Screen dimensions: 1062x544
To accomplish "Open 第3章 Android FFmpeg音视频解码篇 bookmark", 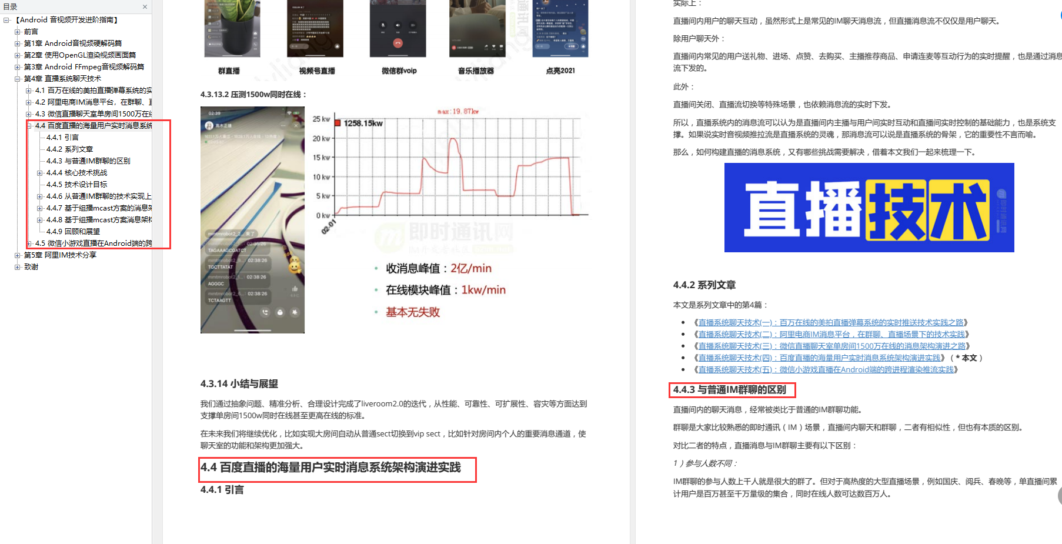I will [84, 67].
